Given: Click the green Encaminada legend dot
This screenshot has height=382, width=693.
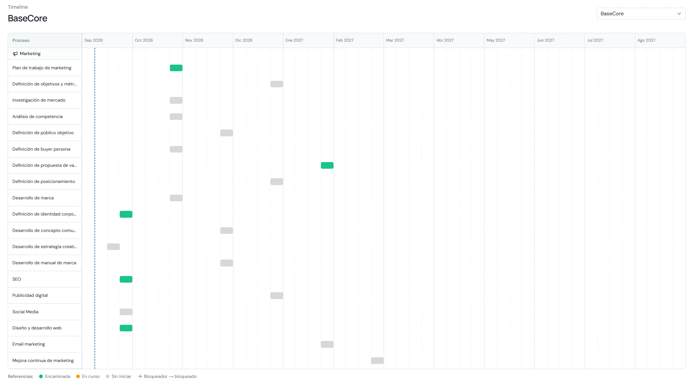Looking at the screenshot, I should point(41,377).
